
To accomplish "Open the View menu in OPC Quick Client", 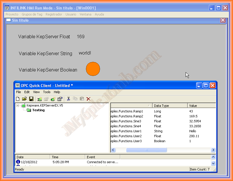I will [36, 92].
